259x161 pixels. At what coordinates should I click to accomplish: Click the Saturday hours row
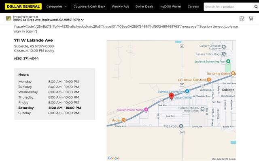(x=50, y=108)
